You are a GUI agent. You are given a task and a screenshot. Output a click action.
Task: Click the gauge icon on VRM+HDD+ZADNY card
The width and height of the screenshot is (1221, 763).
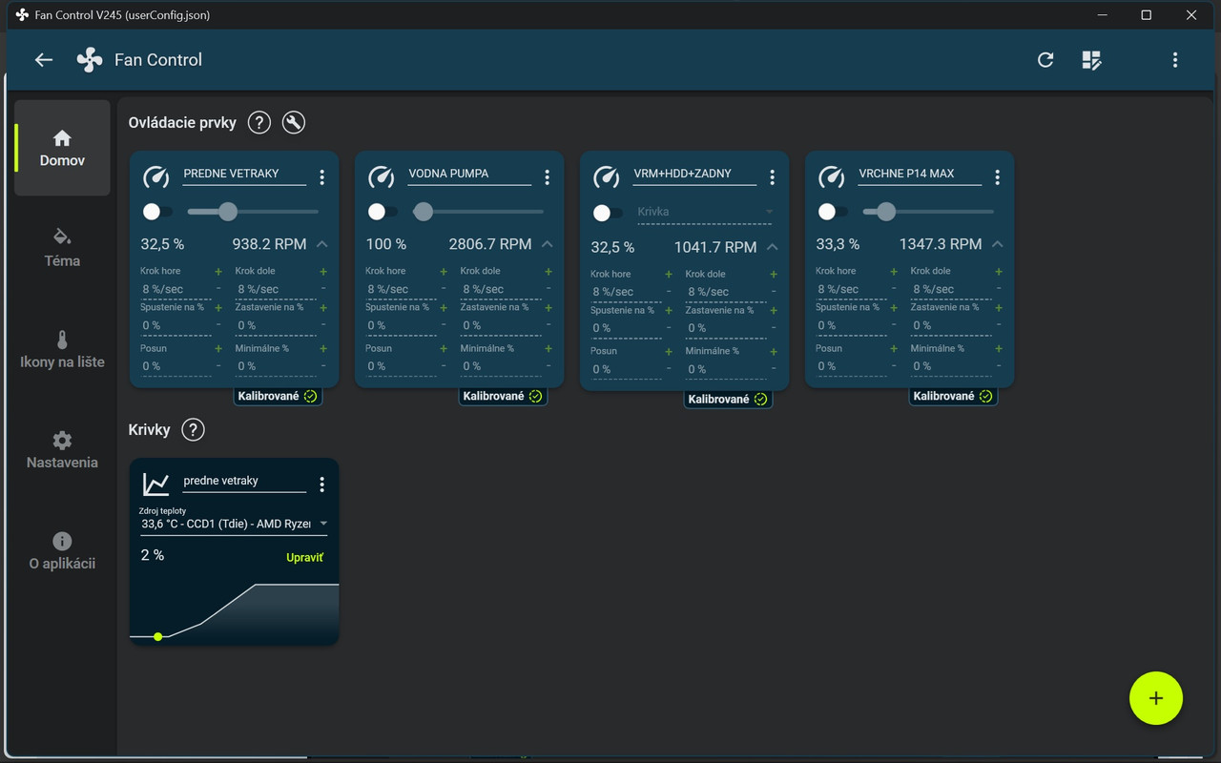pyautogui.click(x=607, y=177)
